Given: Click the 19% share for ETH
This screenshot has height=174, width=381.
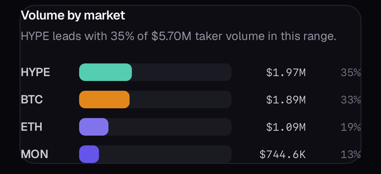Looking at the screenshot, I should point(351,127).
